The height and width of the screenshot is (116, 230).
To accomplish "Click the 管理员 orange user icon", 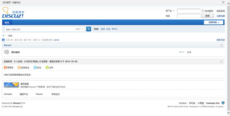I will pos(5,68).
